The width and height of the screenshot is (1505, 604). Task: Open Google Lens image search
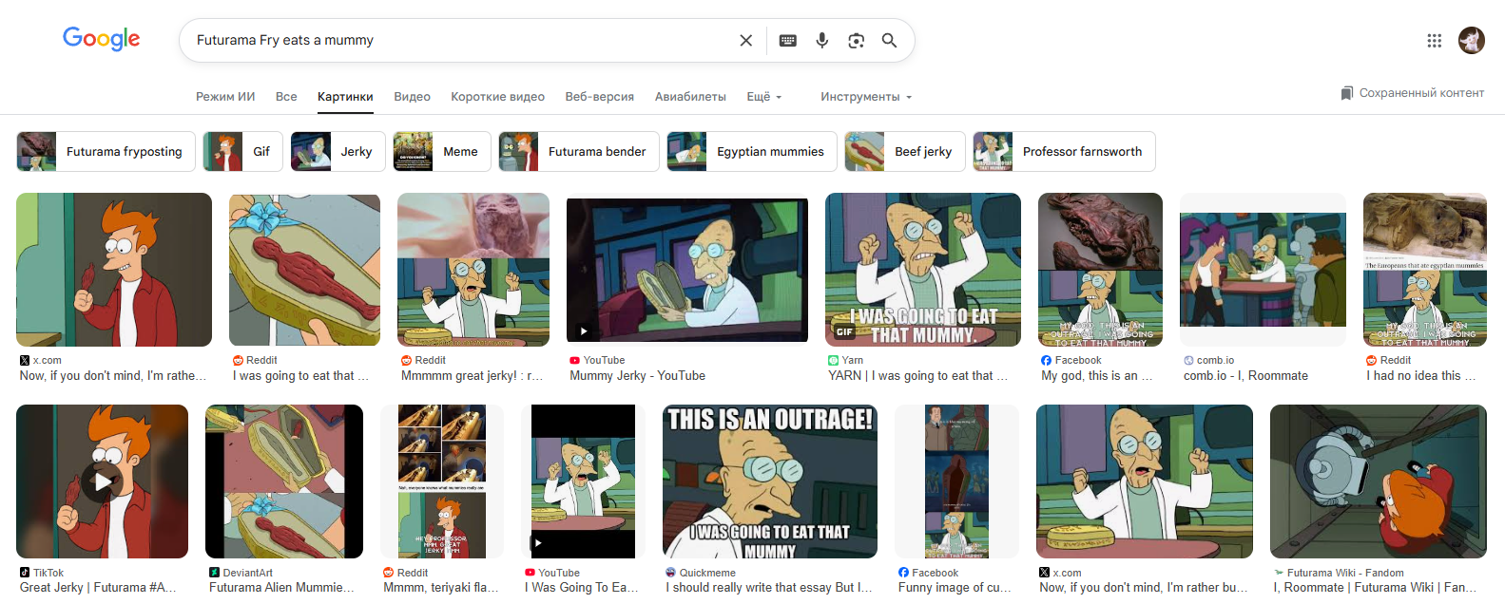856,41
